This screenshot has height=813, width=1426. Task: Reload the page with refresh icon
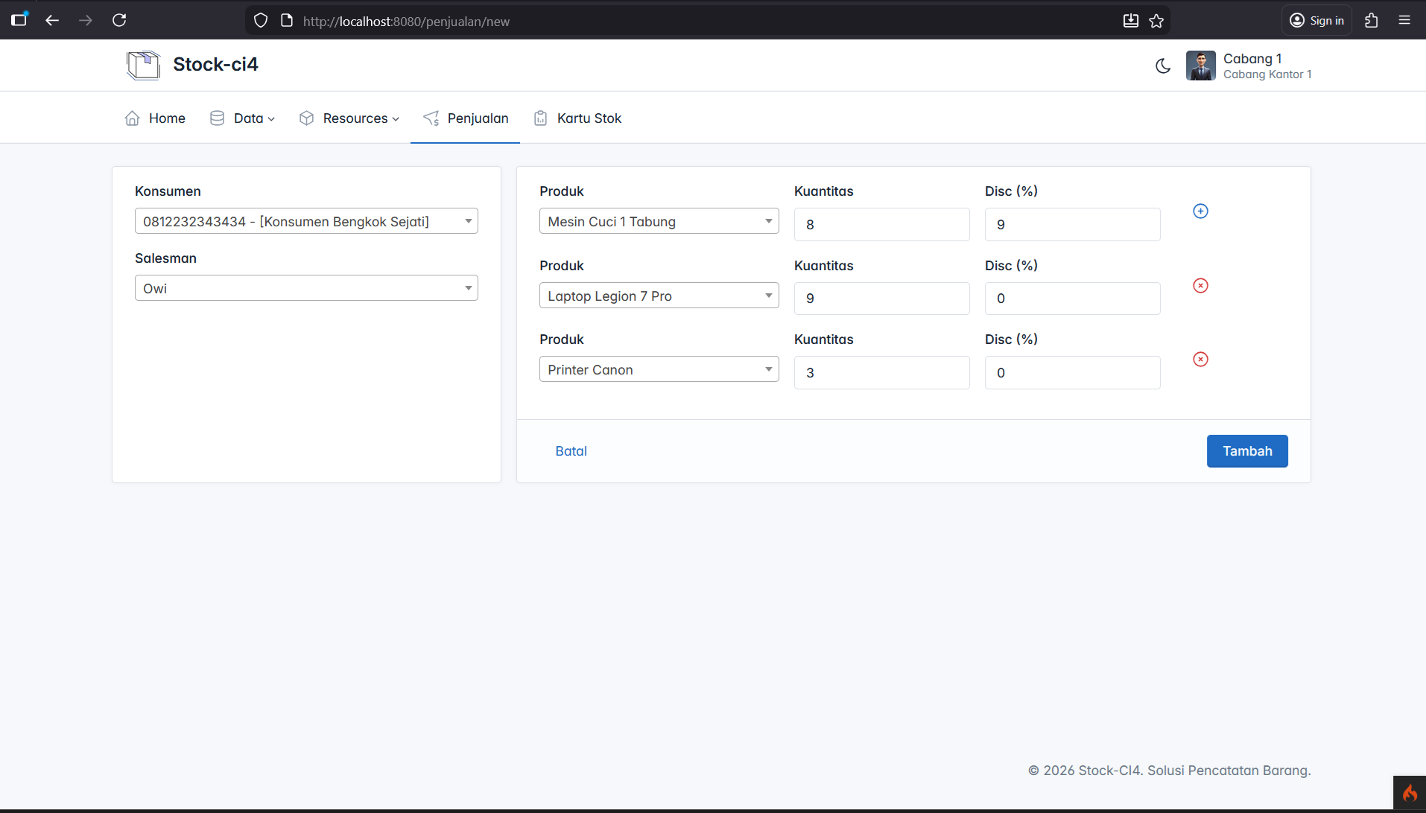pyautogui.click(x=119, y=20)
